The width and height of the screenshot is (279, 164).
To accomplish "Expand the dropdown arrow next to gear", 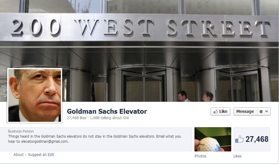I will point(266,112).
